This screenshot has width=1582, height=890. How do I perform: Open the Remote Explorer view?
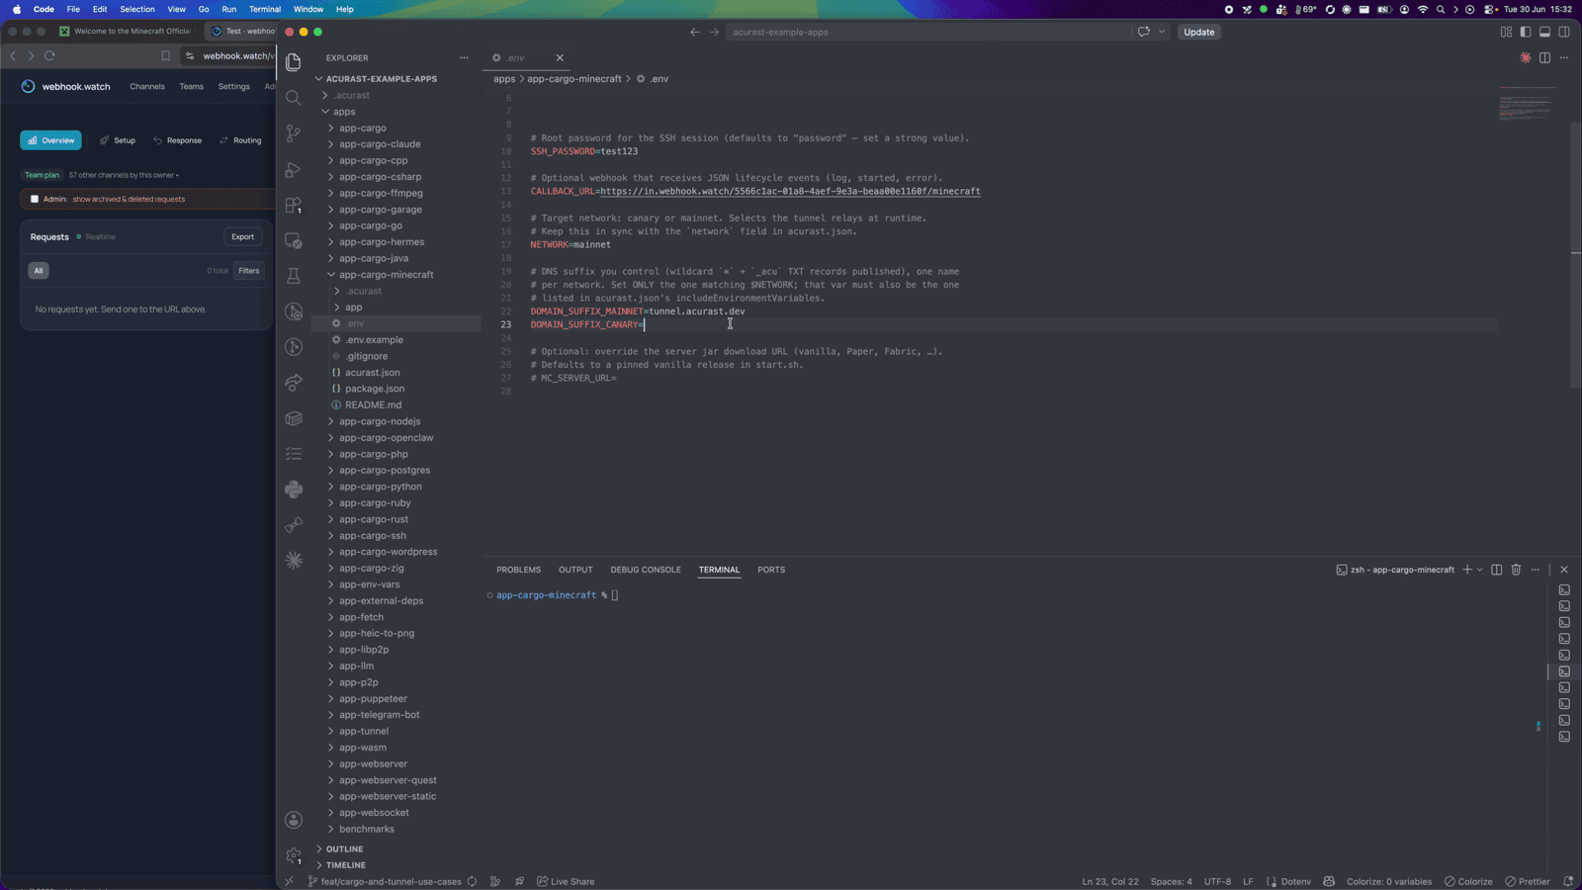click(x=294, y=240)
